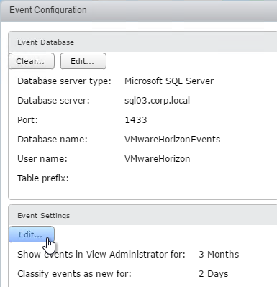Screen dimensions: 277x287
Task: Click the Database name: label
Action: pos(53,140)
